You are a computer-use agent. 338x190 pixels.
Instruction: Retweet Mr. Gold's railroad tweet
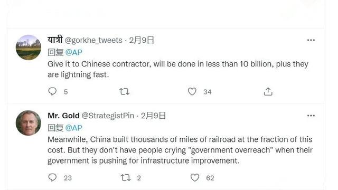pyautogui.click(x=126, y=178)
